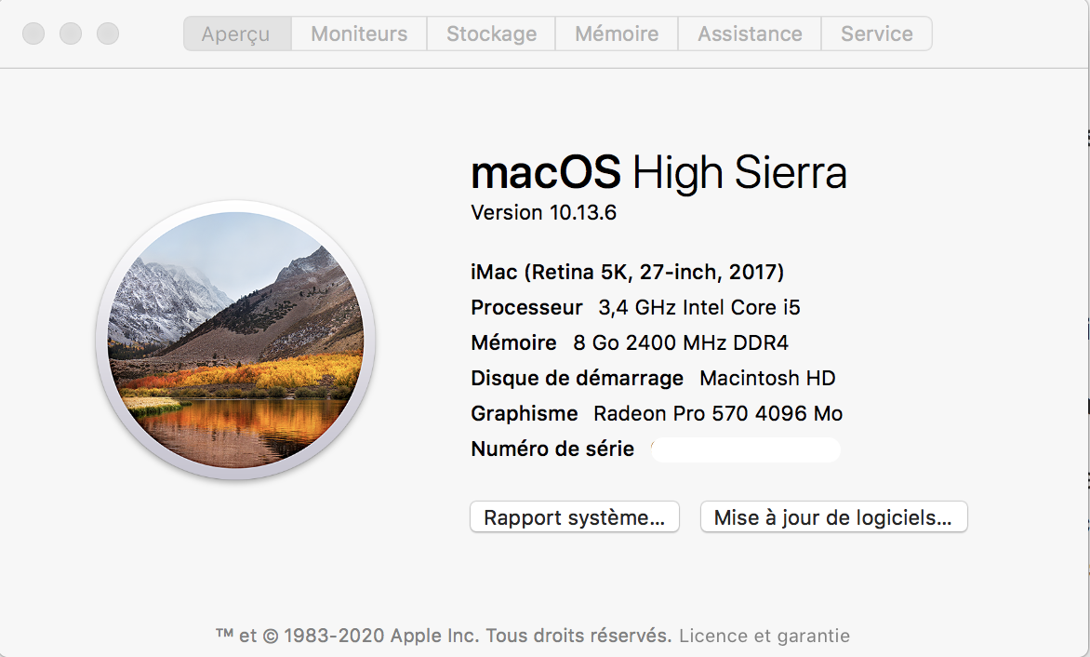Go to the Assistance tab
1090x657 pixels.
pyautogui.click(x=750, y=34)
